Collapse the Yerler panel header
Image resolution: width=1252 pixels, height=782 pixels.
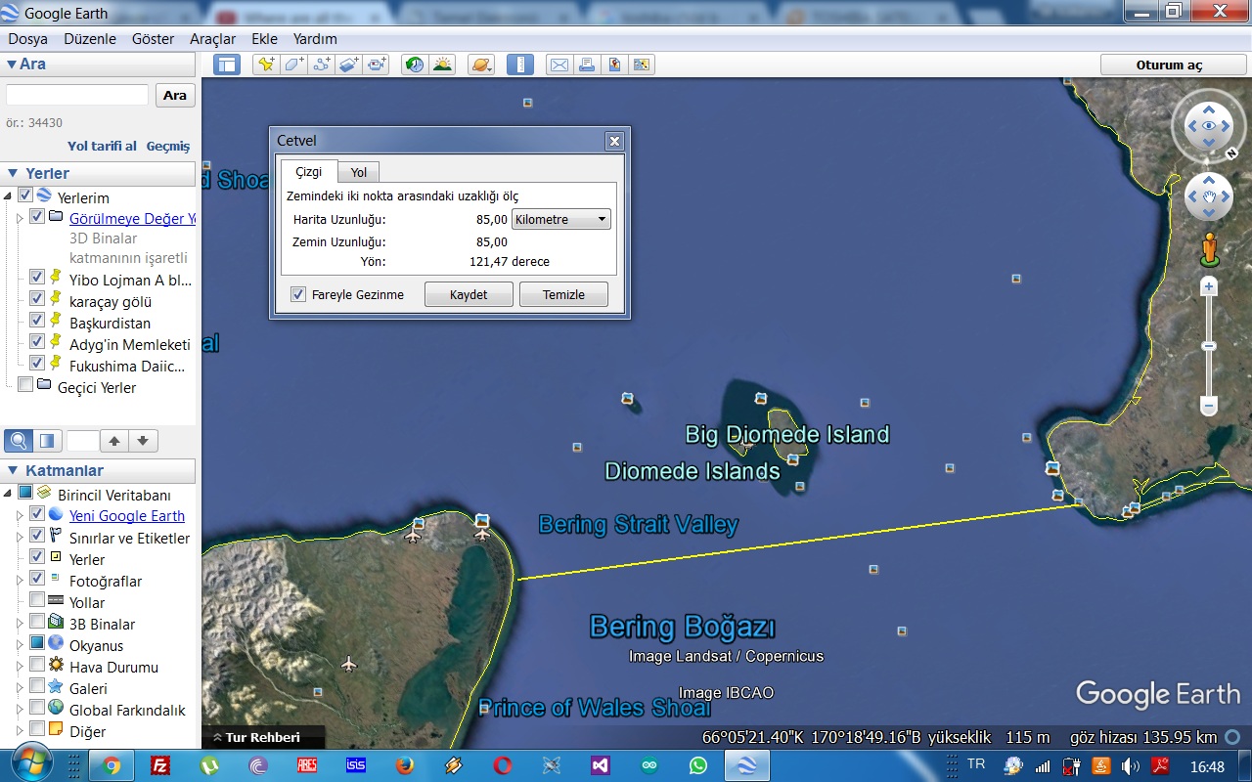98,173
